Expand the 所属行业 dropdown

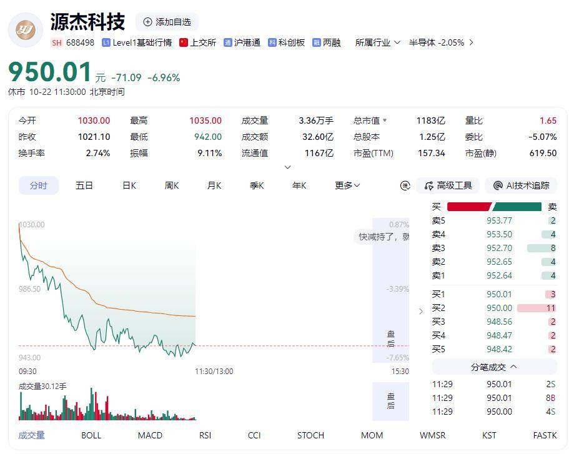pos(377,43)
